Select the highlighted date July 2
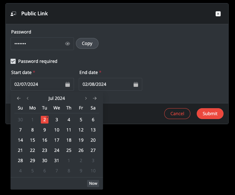235x195 pixels. [x=44, y=120]
